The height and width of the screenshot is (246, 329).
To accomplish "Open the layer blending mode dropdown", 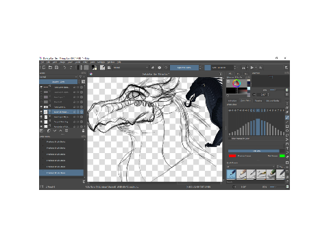I will pos(59,77).
